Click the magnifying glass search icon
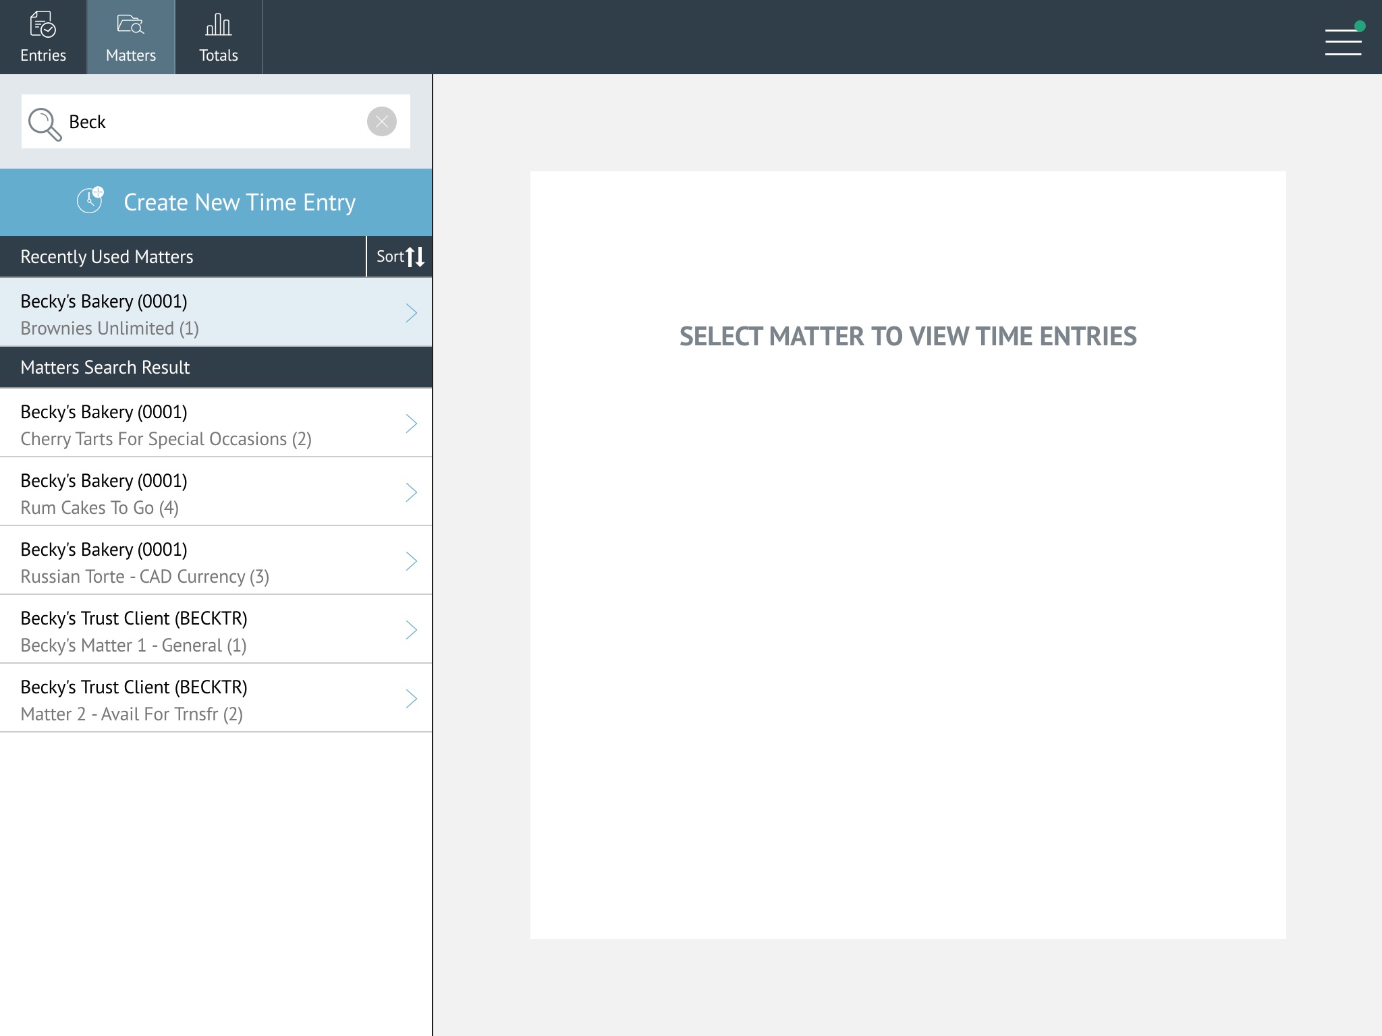This screenshot has width=1382, height=1036. (45, 124)
